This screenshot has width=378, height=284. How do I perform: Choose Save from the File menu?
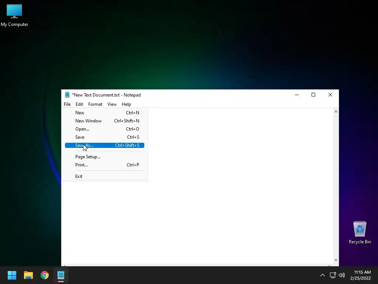click(104, 137)
